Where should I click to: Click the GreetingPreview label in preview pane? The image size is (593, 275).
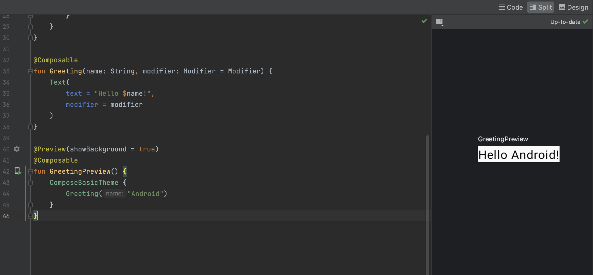pos(503,139)
